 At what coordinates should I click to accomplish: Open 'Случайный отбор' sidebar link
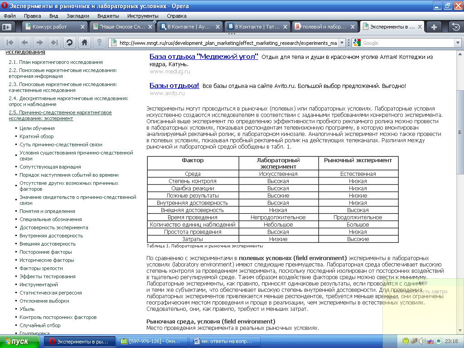click(40, 325)
